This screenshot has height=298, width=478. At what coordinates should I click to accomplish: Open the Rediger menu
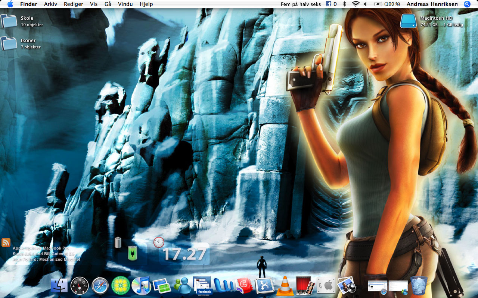74,4
